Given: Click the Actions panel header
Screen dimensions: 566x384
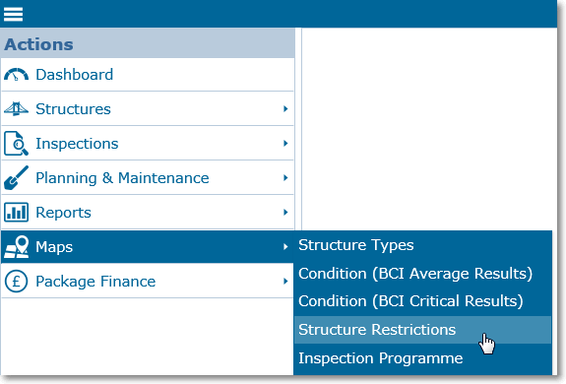Looking at the screenshot, I should 148,43.
